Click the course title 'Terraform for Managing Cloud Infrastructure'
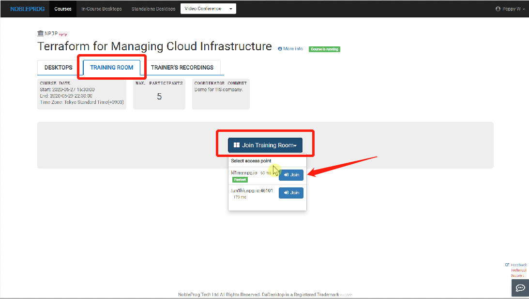Screen dimensions: 529x299 click(x=154, y=46)
